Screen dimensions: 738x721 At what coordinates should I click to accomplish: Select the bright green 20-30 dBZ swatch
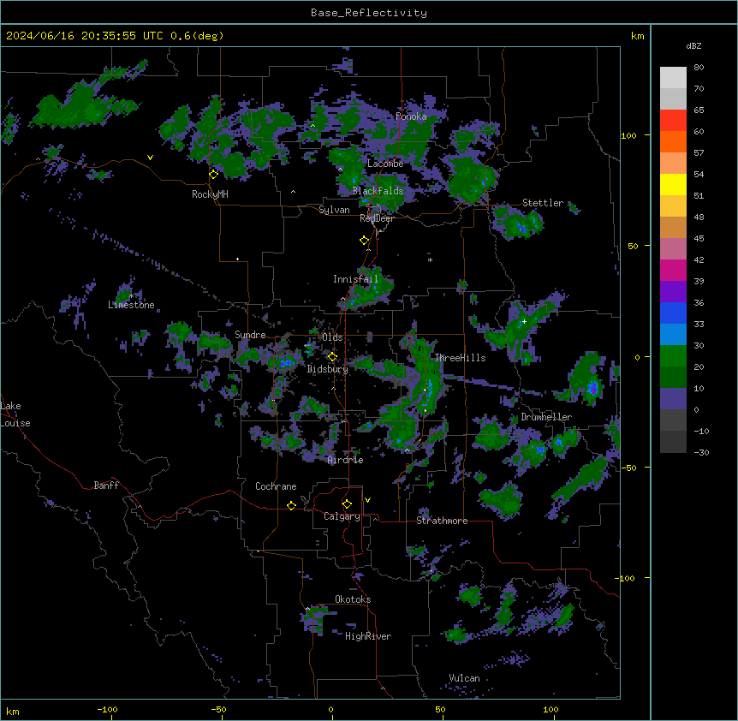(x=673, y=356)
